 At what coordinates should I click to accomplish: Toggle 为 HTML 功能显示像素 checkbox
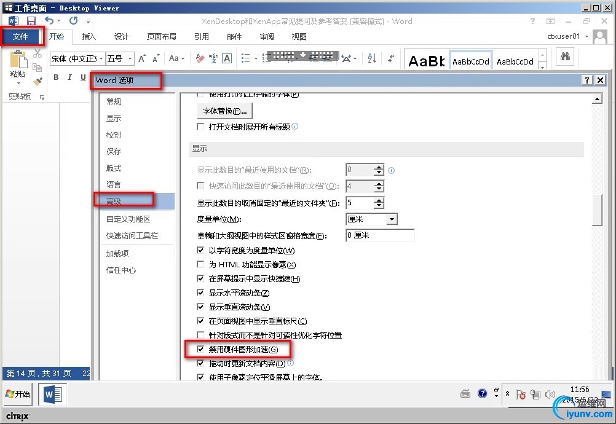(x=200, y=264)
